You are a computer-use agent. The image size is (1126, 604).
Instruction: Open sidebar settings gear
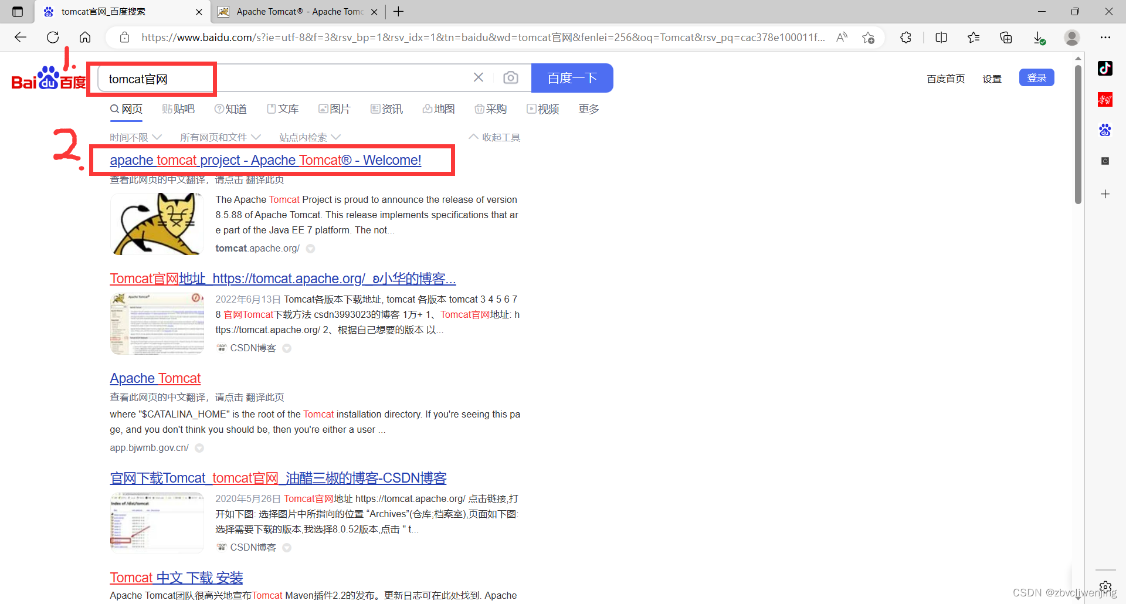(1105, 586)
